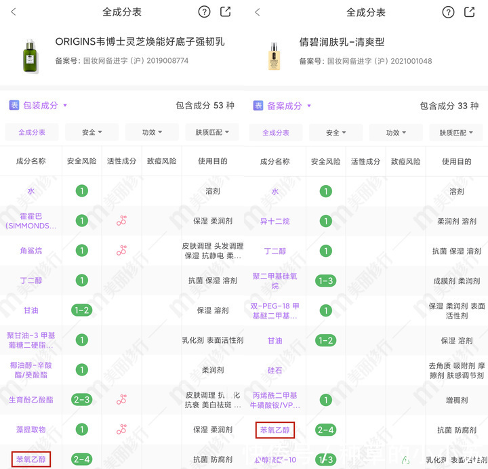Select 去角质 吸附剂 purpose text
The image size is (488, 469).
coord(457,370)
